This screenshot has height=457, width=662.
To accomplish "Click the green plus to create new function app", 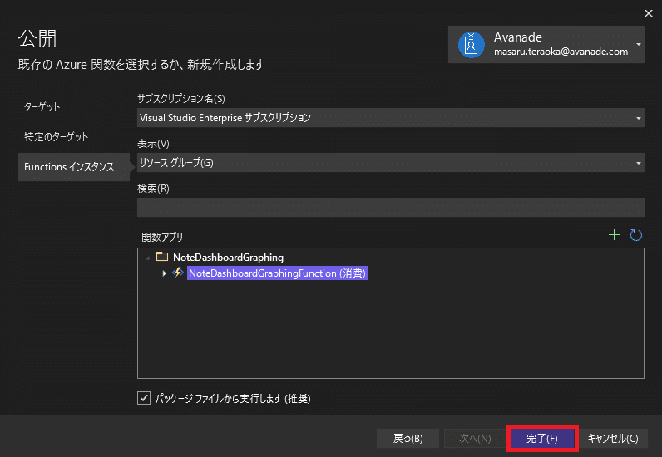I will pos(614,235).
